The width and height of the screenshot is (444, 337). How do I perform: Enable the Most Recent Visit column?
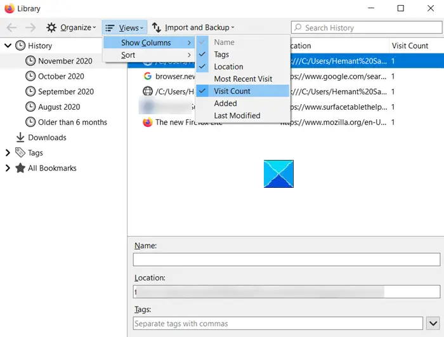243,79
